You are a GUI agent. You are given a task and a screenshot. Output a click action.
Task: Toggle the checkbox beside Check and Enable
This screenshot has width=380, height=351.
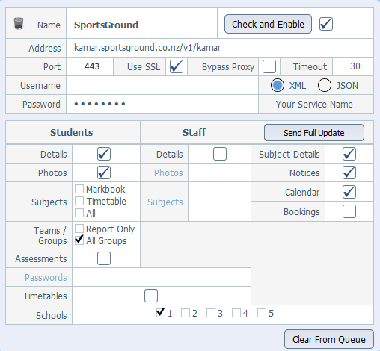(x=326, y=24)
